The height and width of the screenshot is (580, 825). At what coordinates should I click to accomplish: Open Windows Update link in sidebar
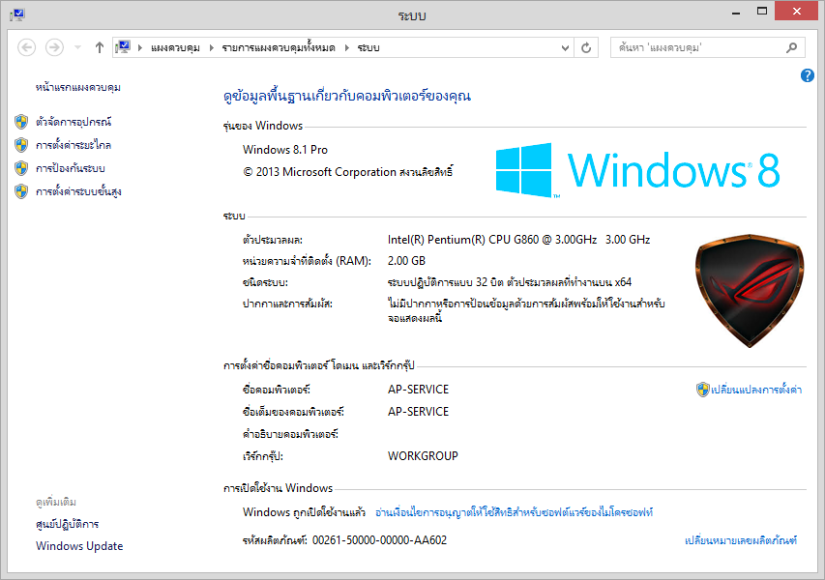79,546
